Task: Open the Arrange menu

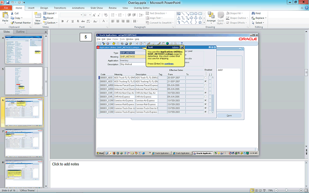Action: coord(211,17)
